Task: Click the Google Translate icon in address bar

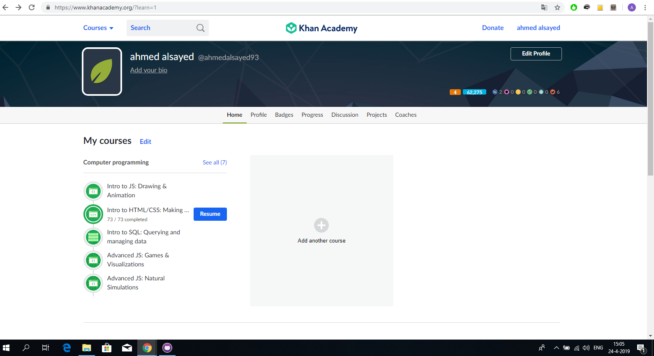Action: [544, 7]
